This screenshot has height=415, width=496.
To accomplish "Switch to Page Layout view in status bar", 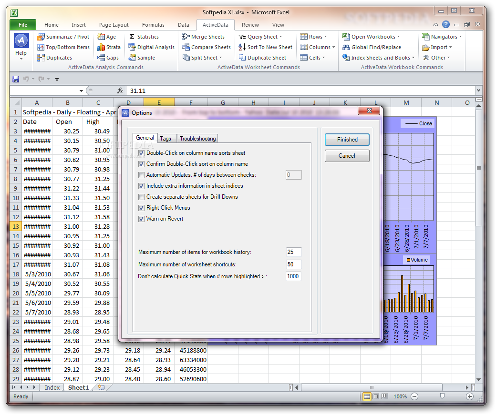I will point(376,396).
